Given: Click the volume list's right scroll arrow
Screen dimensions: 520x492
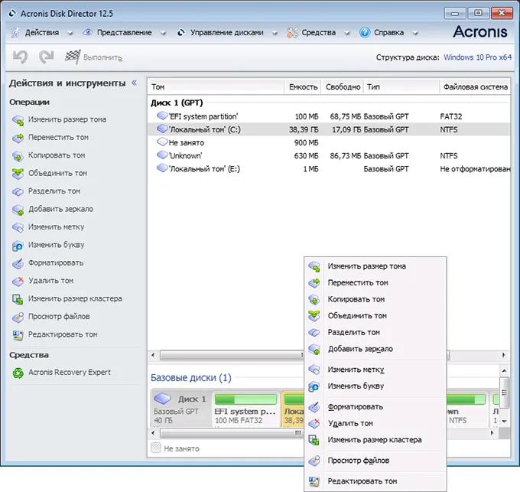Looking at the screenshot, I should coord(504,355).
